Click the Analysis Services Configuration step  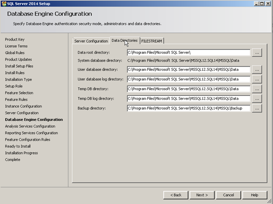30,127
